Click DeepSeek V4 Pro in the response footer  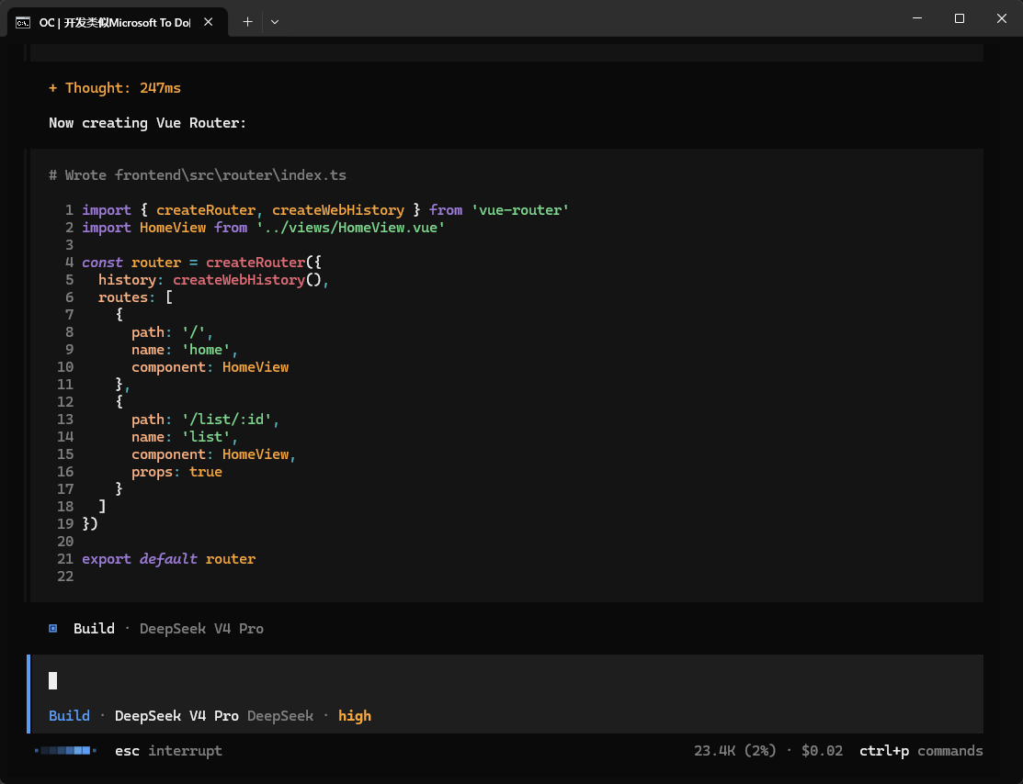point(201,628)
